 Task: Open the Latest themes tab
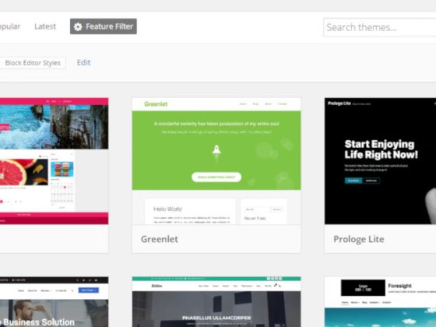[x=45, y=26]
